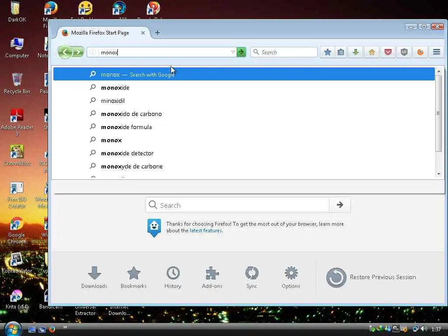This screenshot has width=448, height=336.
Task: Click the orange Firefox extension icon
Action: (420, 52)
